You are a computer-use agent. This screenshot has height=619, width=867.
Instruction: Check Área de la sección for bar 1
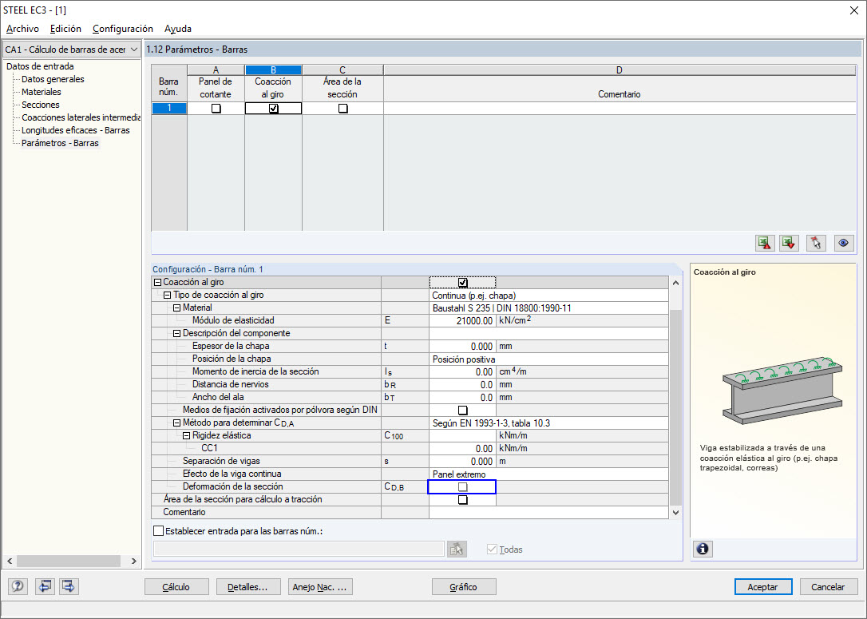[x=342, y=109]
